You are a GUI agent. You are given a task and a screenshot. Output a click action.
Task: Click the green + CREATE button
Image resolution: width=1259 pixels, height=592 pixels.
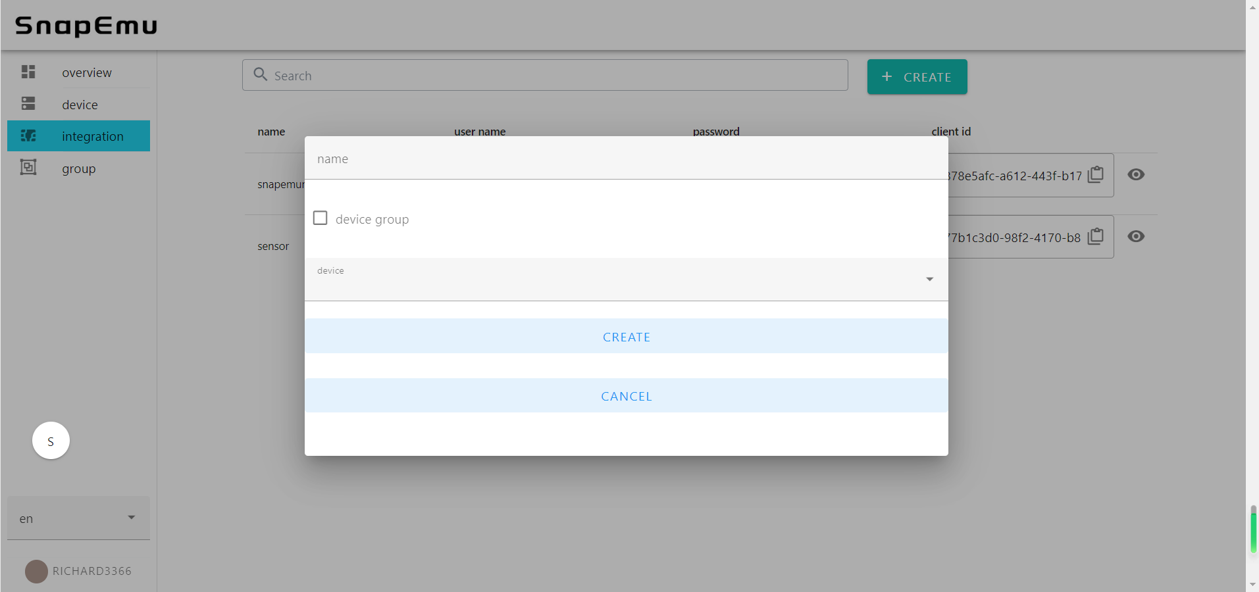click(917, 77)
